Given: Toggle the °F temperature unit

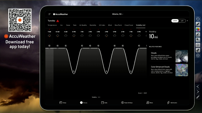Looking at the screenshot, I should click(187, 21).
